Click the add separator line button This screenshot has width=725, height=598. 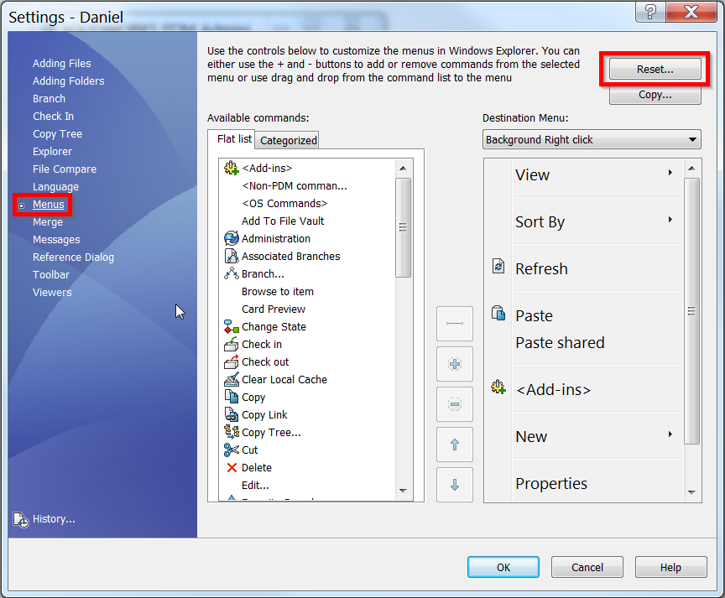(455, 324)
